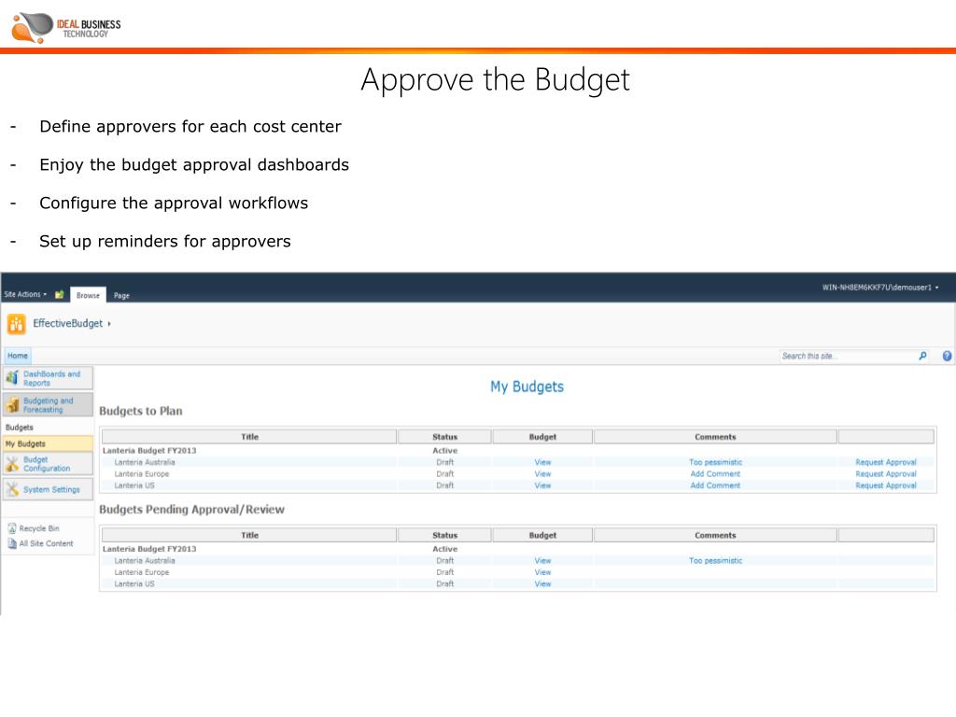Image resolution: width=956 pixels, height=717 pixels.
Task: Add Comment for Lanteria Europe
Action: pos(715,474)
